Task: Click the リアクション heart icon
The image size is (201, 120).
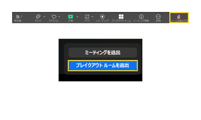Action: pyautogui.click(x=54, y=17)
